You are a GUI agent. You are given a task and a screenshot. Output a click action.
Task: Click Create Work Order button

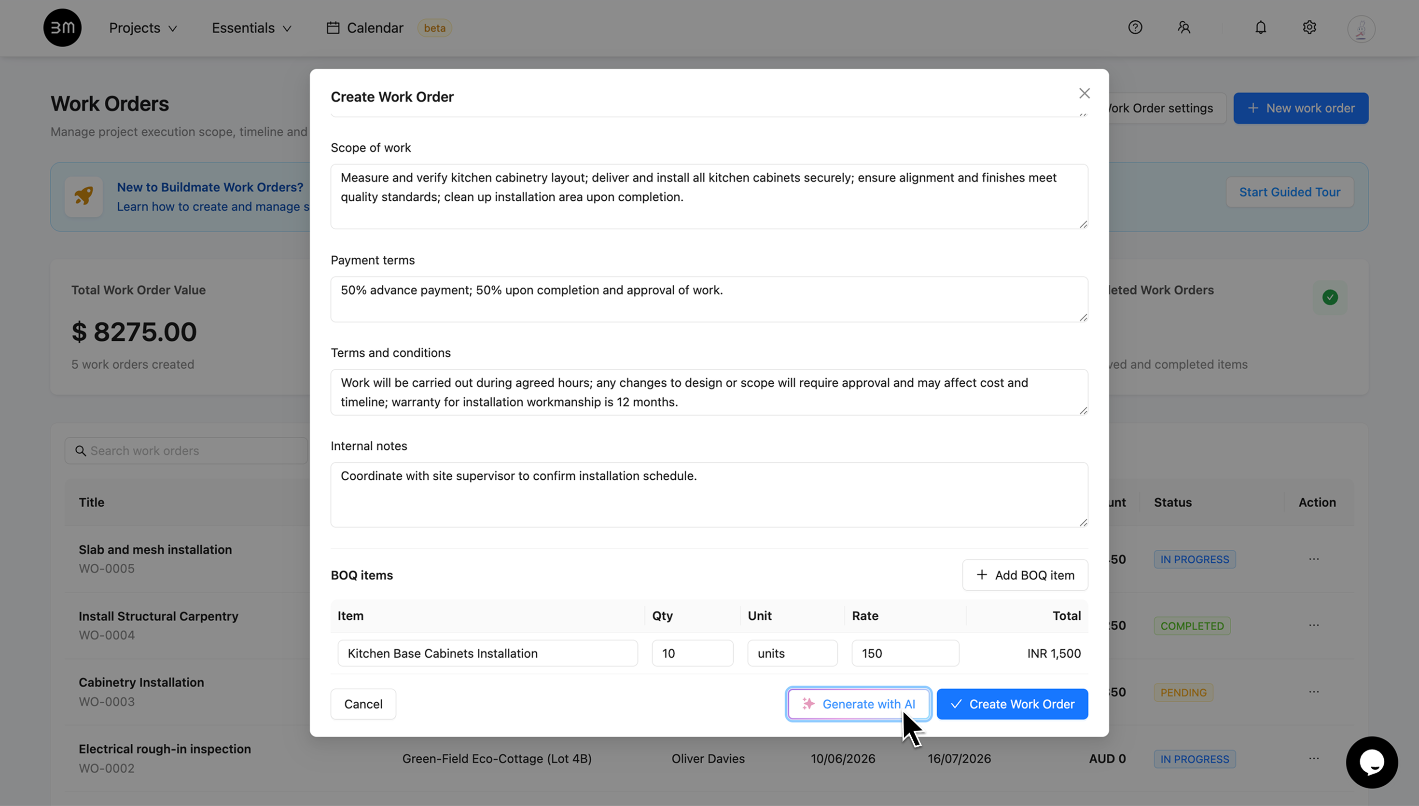click(1012, 704)
